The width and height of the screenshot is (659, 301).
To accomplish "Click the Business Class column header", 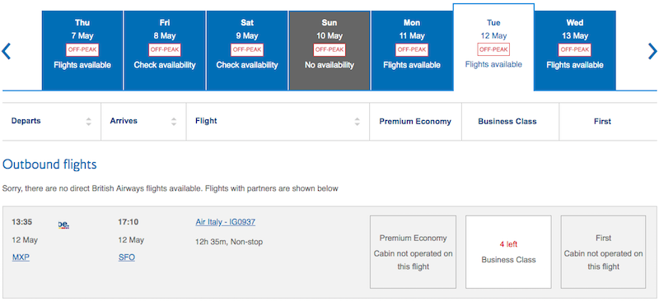I will (507, 122).
